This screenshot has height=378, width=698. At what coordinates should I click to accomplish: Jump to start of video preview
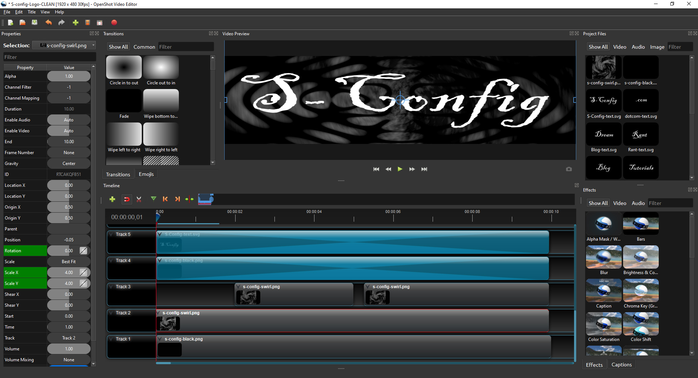coord(376,169)
